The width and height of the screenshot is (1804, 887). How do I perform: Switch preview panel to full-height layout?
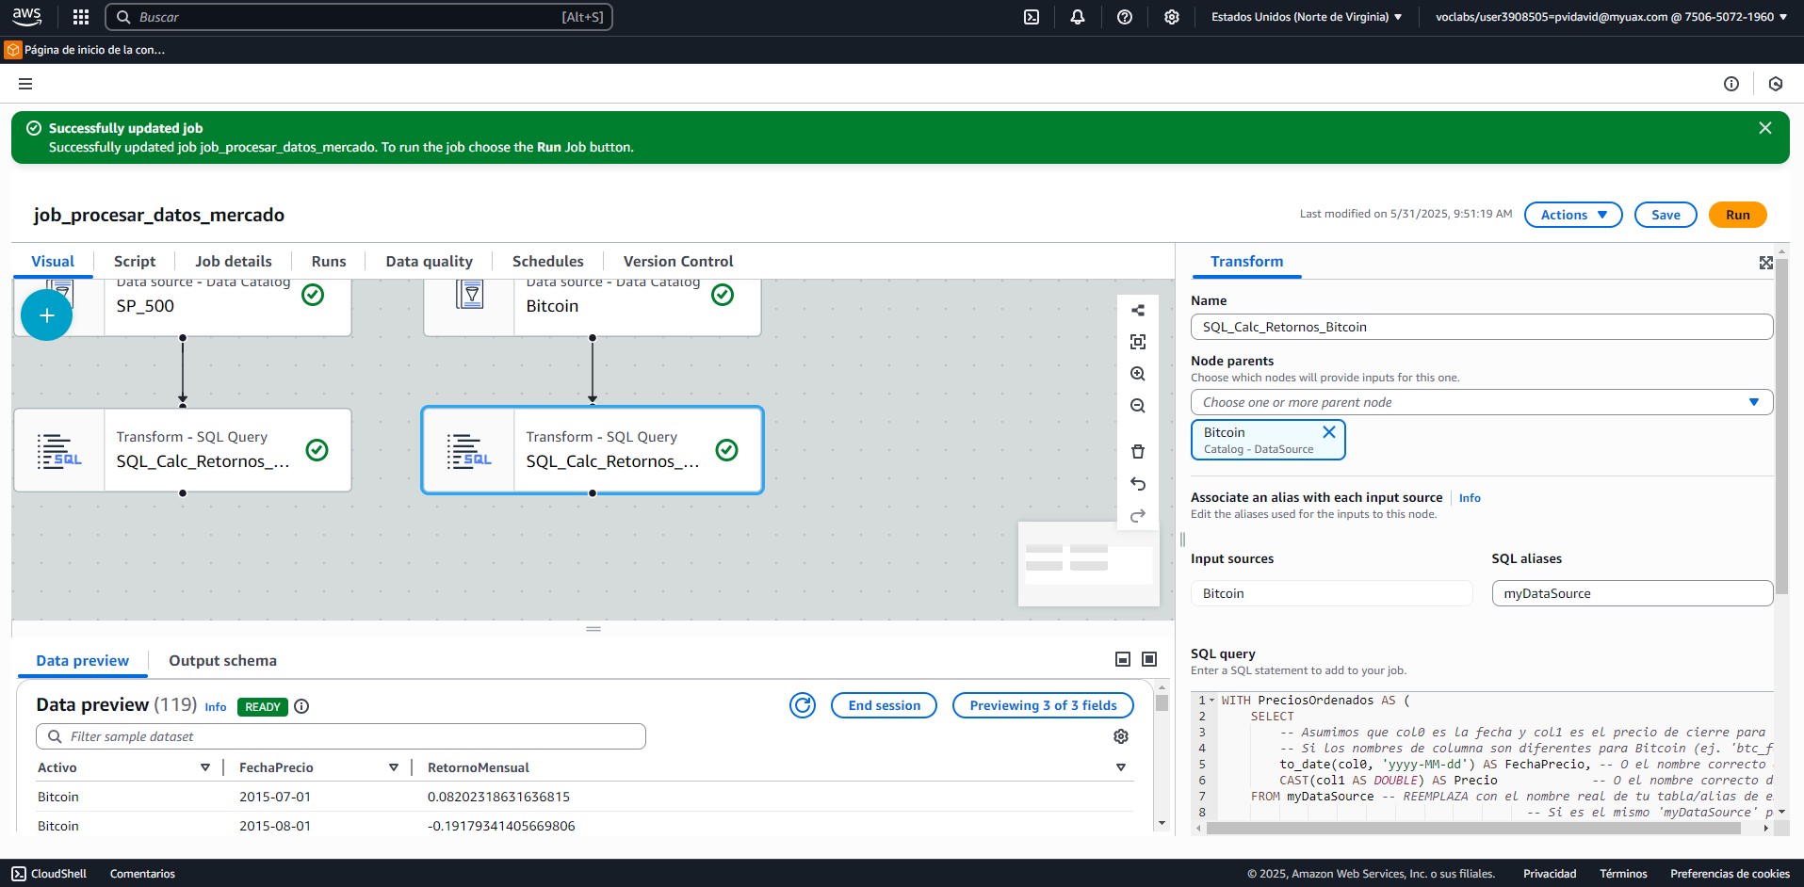point(1149,659)
